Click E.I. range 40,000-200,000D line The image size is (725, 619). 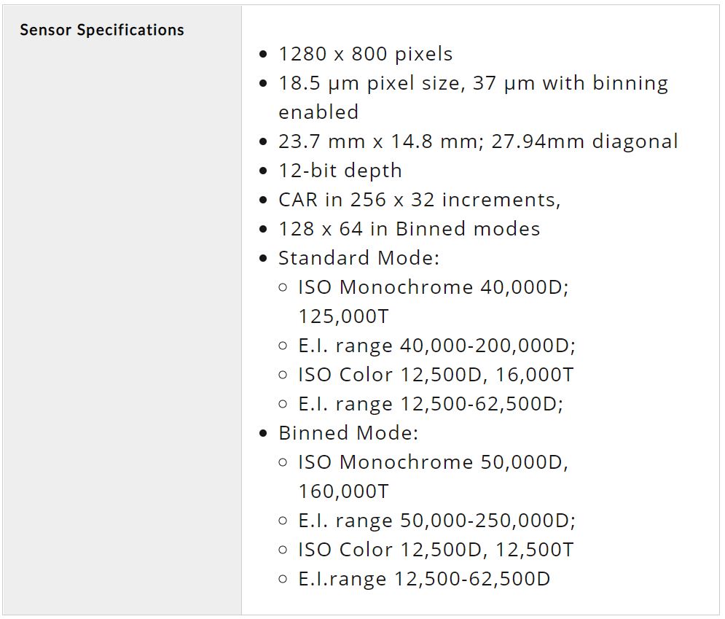pyautogui.click(x=437, y=346)
